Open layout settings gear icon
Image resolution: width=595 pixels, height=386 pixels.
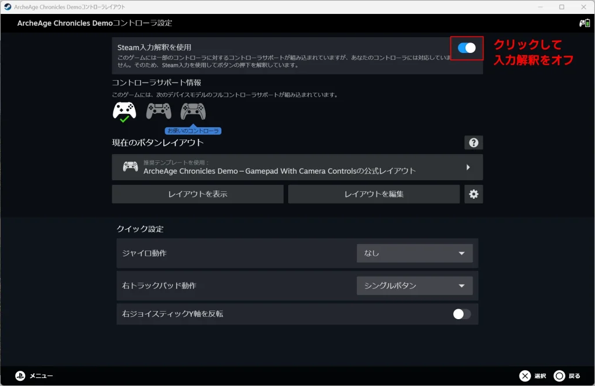(474, 194)
